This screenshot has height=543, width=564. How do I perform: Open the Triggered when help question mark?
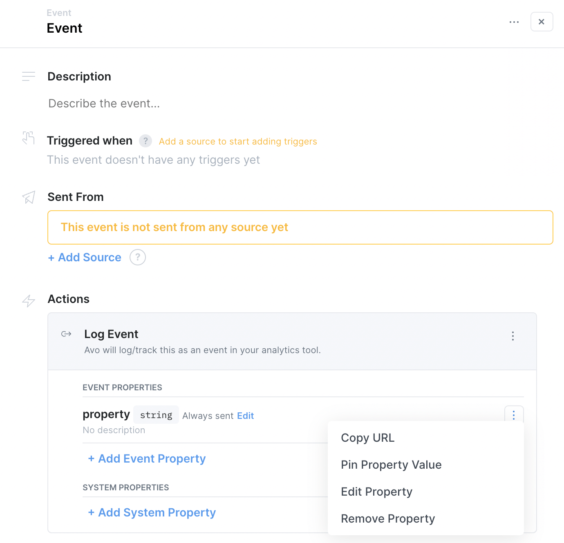coord(145,140)
